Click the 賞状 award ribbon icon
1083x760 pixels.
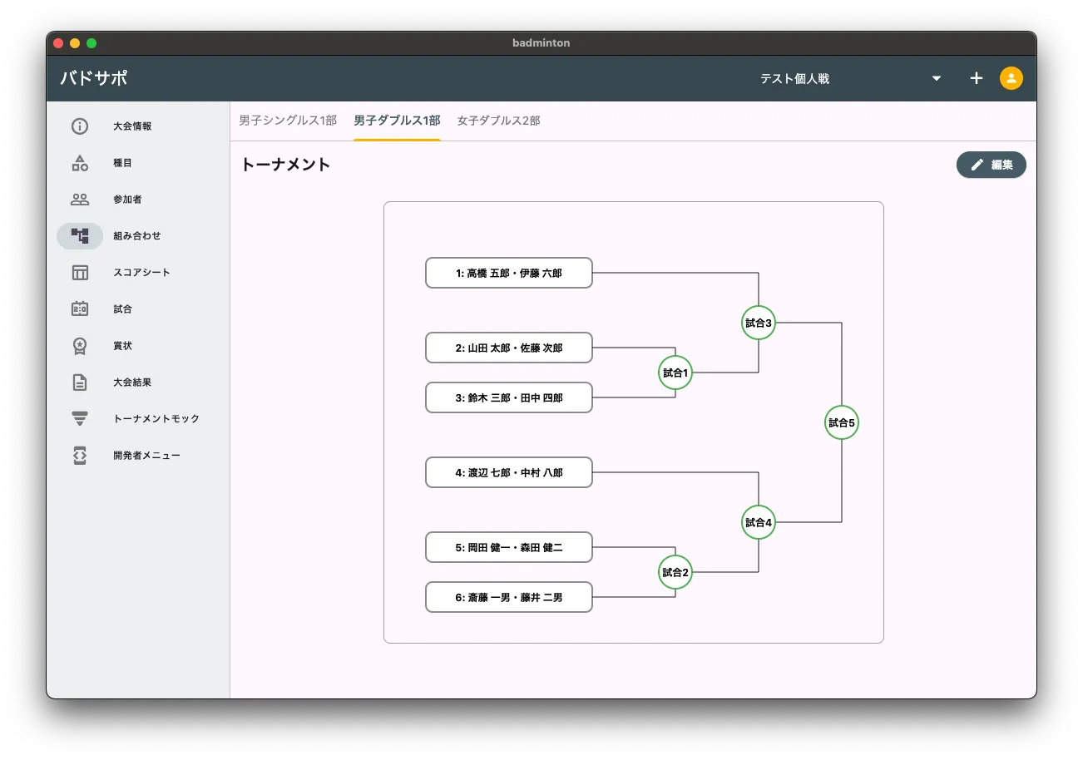80,346
